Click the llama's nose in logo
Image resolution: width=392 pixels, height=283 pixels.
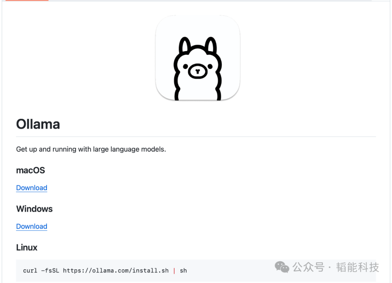[197, 71]
